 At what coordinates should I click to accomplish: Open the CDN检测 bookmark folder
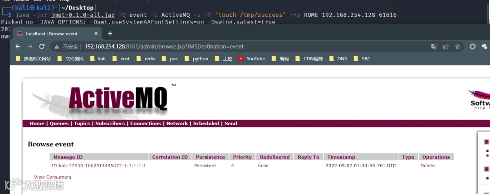pyautogui.click(x=309, y=58)
